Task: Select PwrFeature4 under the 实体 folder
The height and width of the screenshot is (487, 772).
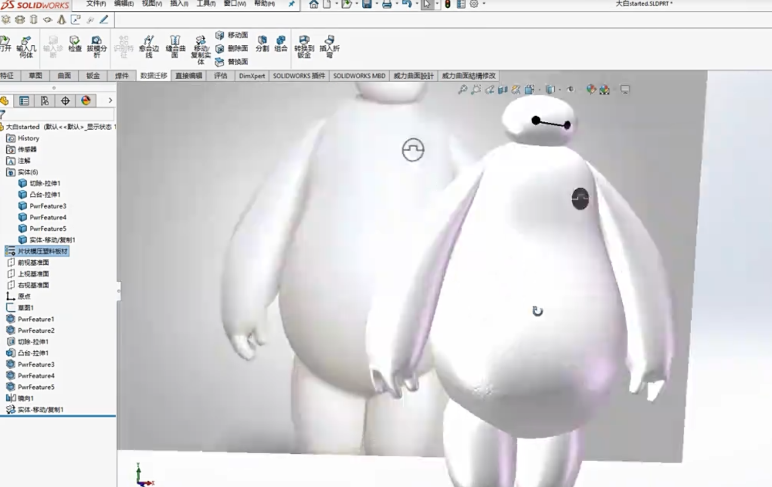Action: (42, 218)
